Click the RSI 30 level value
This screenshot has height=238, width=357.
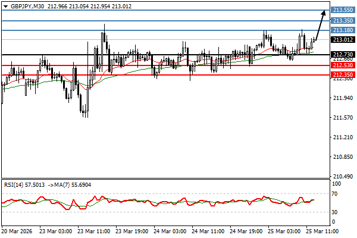[336, 212]
